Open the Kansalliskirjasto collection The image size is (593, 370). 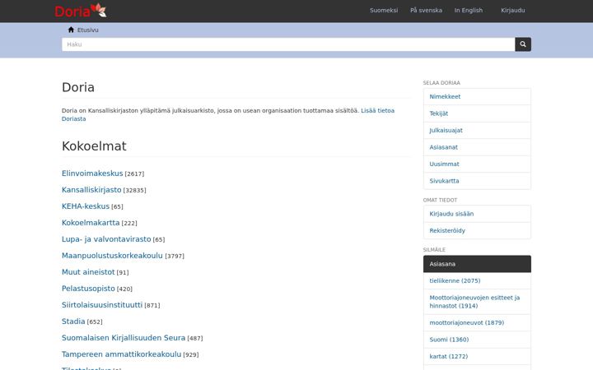(91, 190)
